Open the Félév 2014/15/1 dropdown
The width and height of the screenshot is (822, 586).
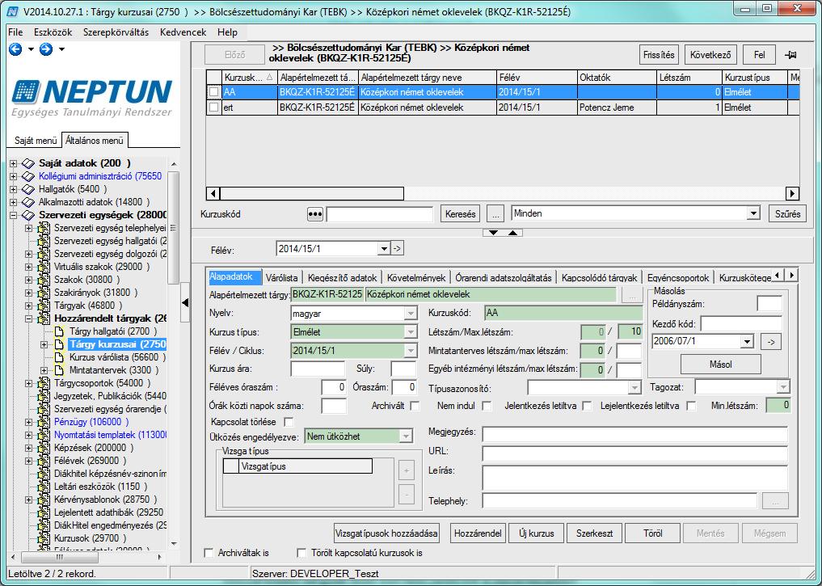pyautogui.click(x=384, y=249)
